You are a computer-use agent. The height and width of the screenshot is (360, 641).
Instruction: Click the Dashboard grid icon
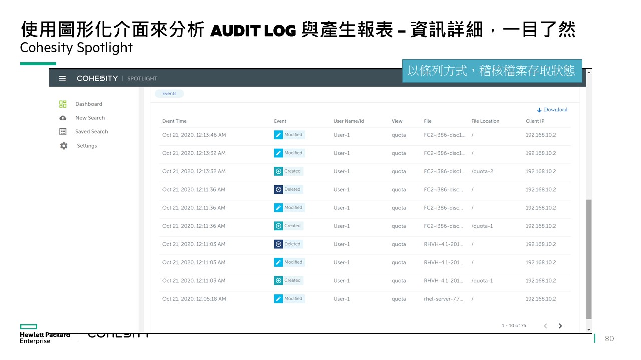click(63, 104)
